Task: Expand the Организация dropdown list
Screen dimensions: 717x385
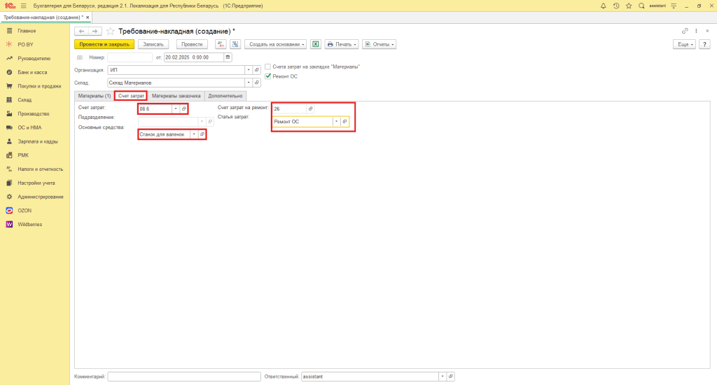Action: [x=249, y=70]
